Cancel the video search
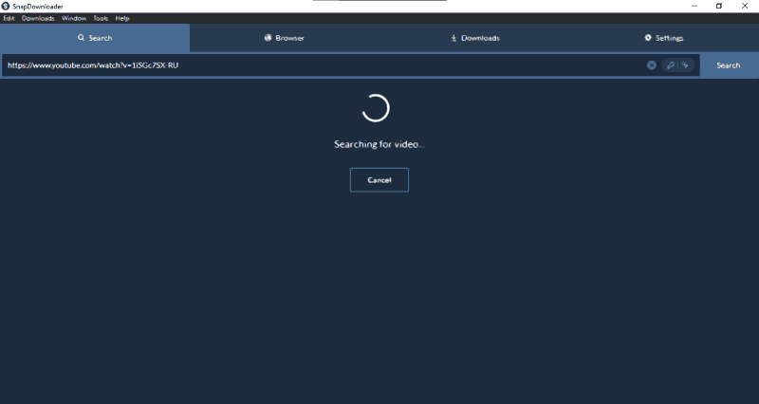The width and height of the screenshot is (759, 404). pos(379,180)
